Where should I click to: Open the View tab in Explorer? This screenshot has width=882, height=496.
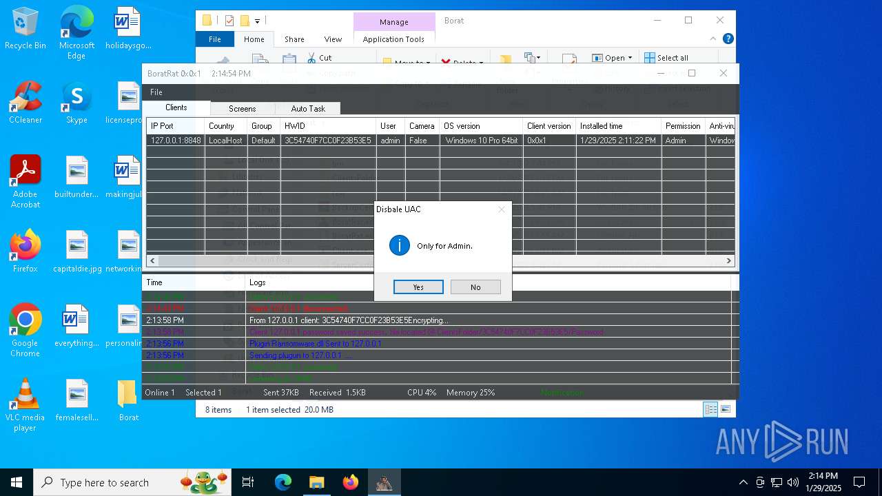pos(333,39)
